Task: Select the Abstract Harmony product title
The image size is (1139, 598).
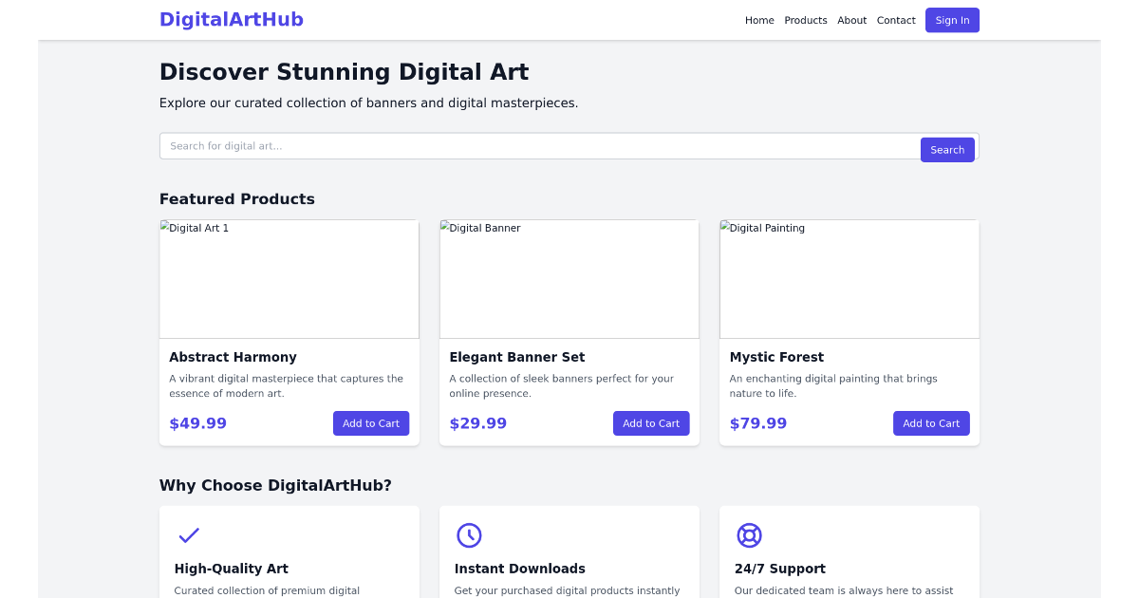Action: (x=233, y=357)
